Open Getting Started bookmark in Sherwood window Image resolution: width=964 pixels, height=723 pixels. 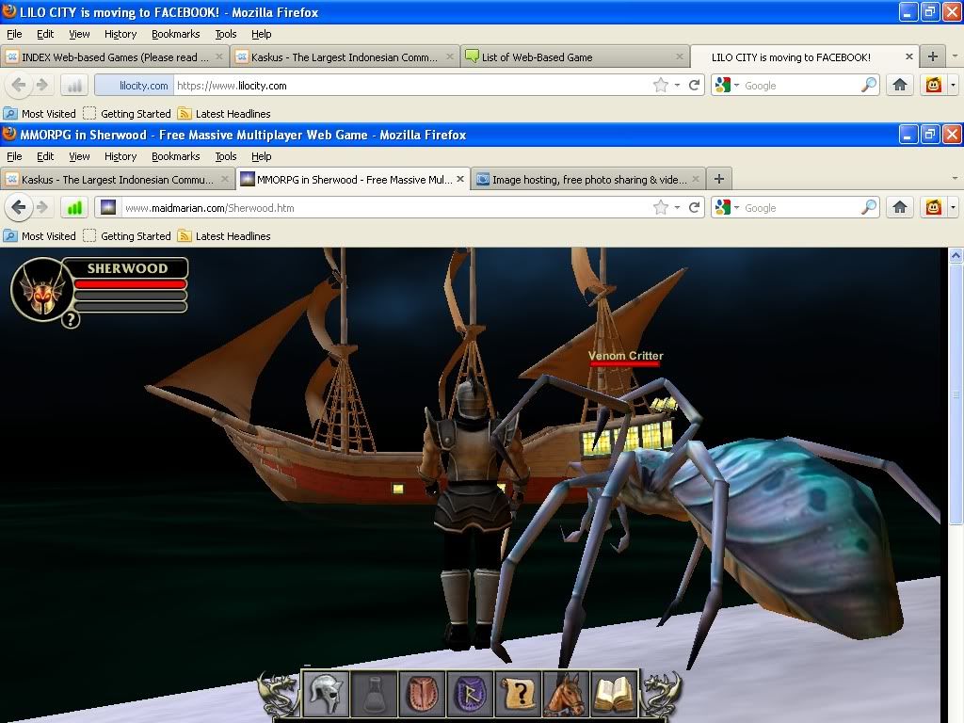pyautogui.click(x=127, y=236)
